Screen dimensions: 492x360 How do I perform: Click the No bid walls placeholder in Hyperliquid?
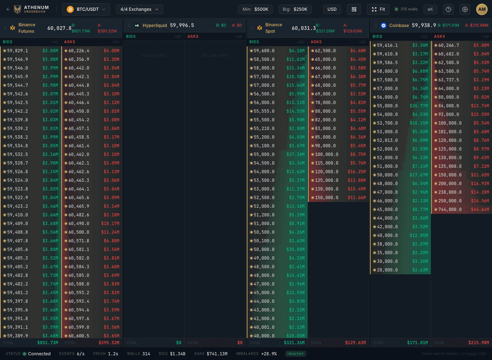tap(154, 55)
